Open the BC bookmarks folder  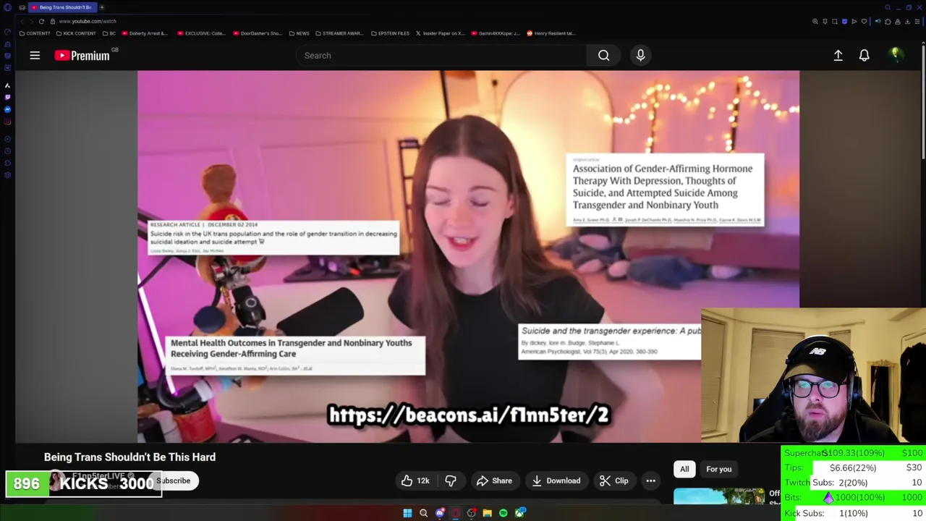click(x=109, y=33)
